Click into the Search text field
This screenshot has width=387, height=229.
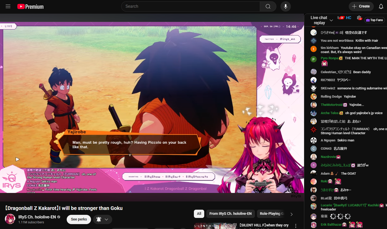coord(191,6)
